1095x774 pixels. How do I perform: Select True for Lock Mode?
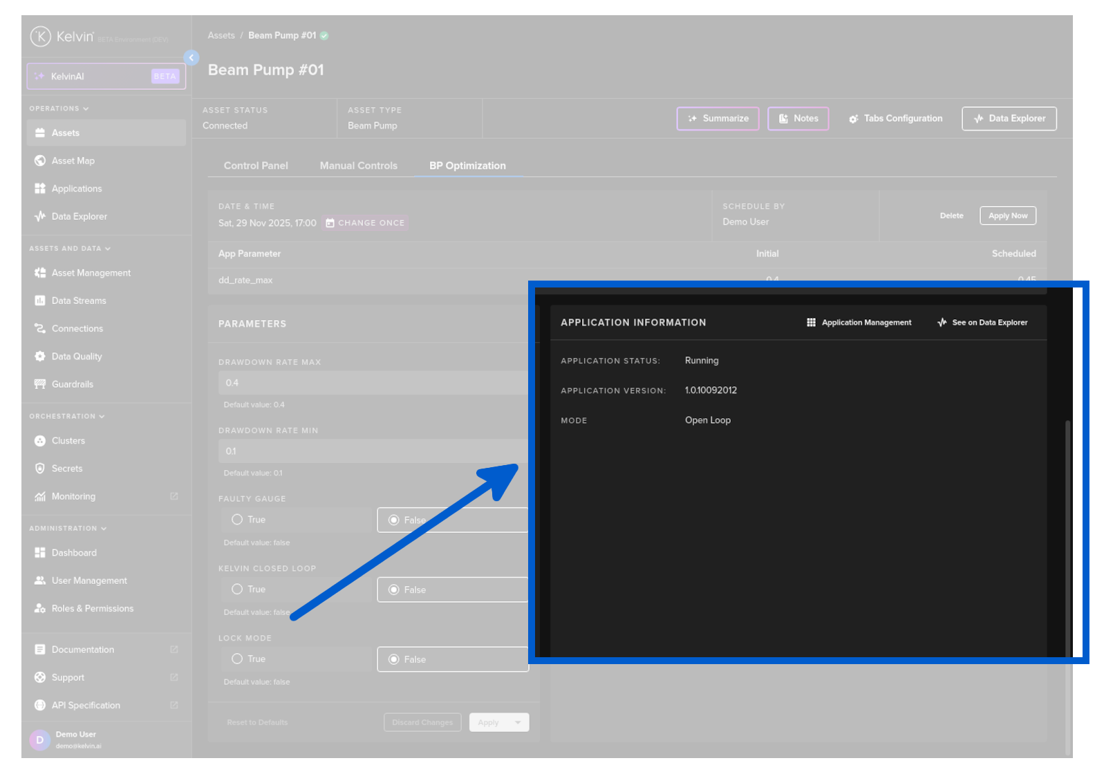tap(237, 659)
